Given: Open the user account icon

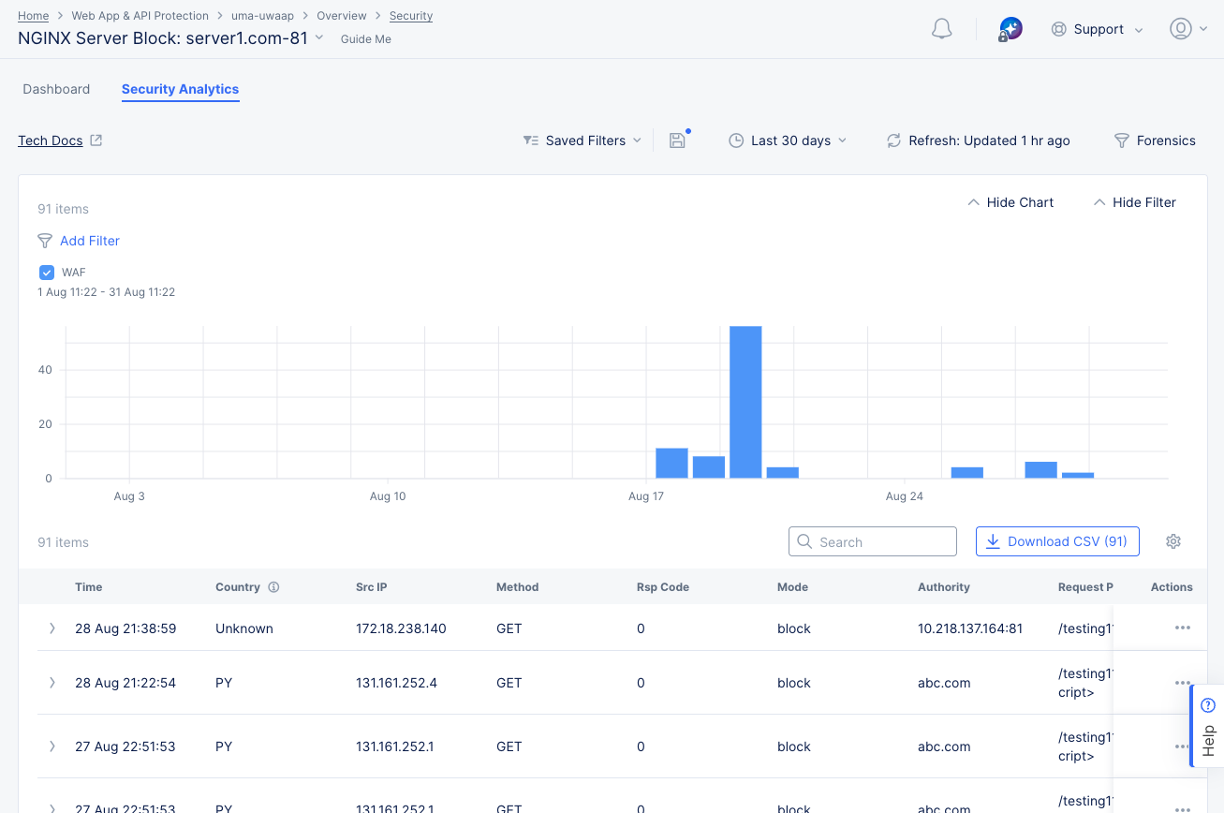Looking at the screenshot, I should (x=1181, y=28).
